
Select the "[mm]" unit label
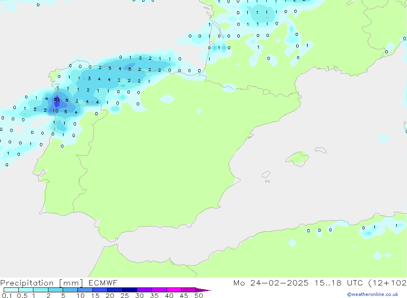point(71,283)
